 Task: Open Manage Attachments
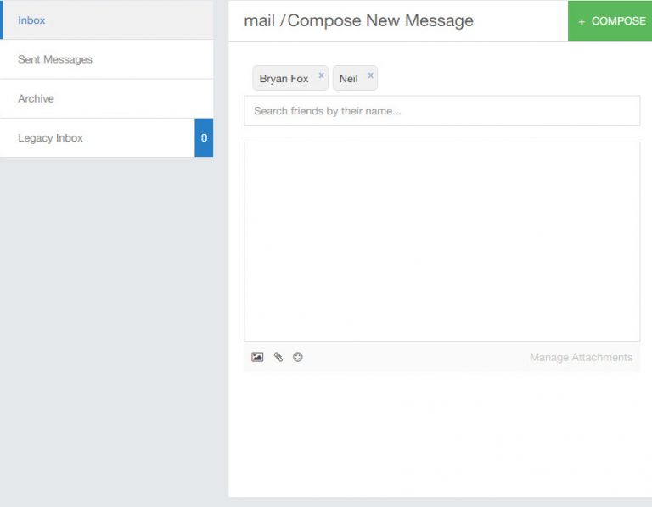point(581,358)
